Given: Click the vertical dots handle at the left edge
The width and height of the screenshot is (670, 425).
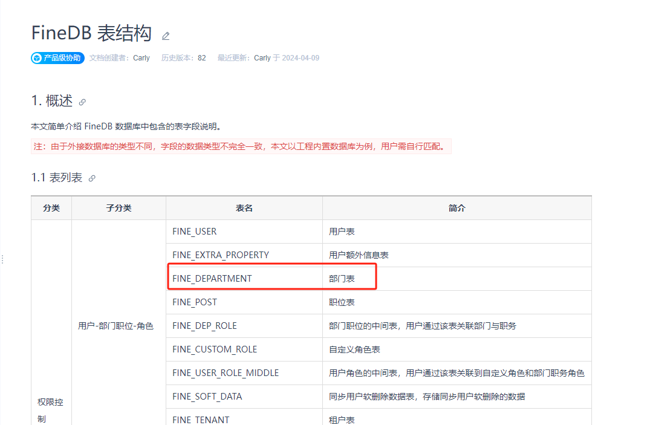Looking at the screenshot, I should 2,259.
